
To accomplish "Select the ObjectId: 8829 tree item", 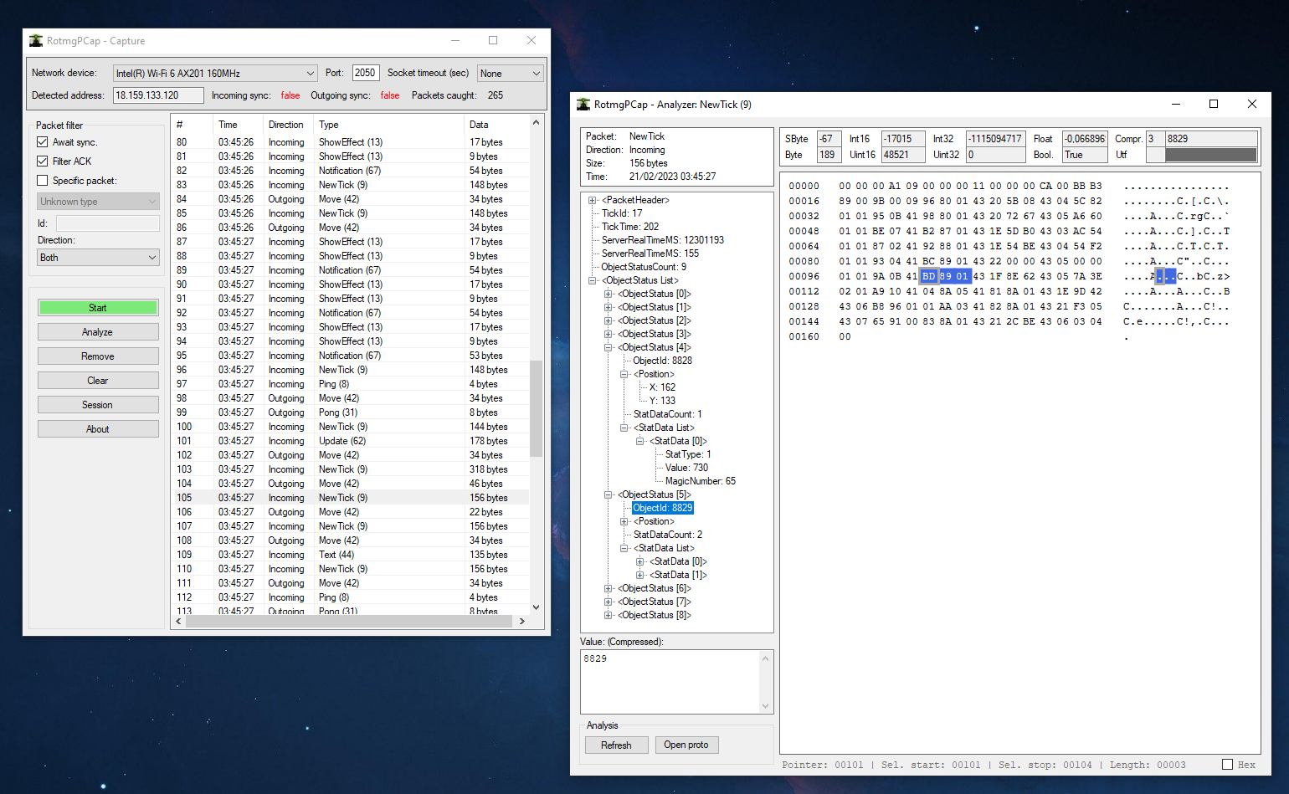I will 663,508.
